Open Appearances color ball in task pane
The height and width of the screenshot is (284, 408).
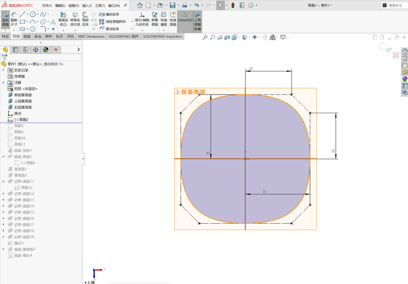[405, 79]
